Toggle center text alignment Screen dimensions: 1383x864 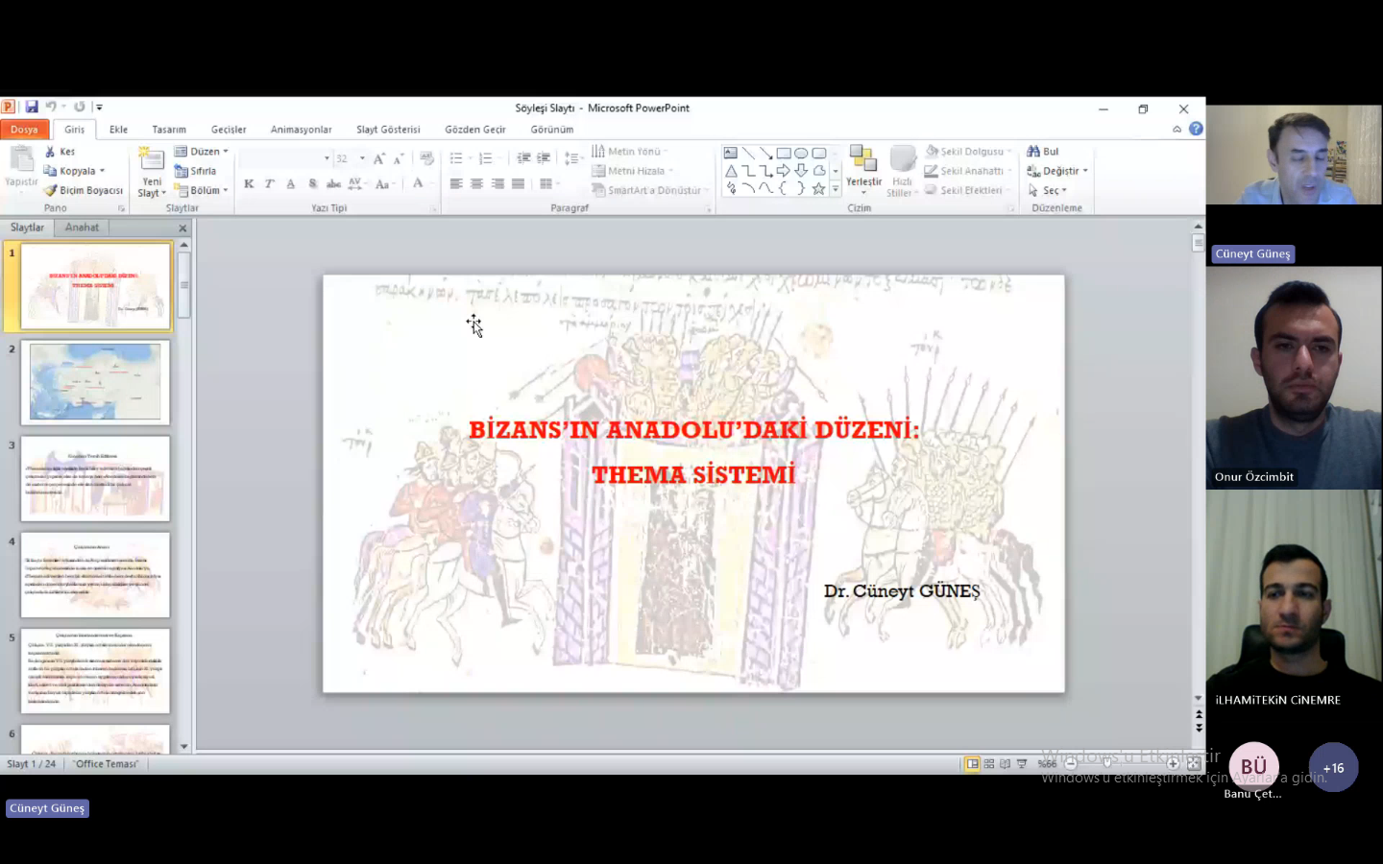click(476, 183)
